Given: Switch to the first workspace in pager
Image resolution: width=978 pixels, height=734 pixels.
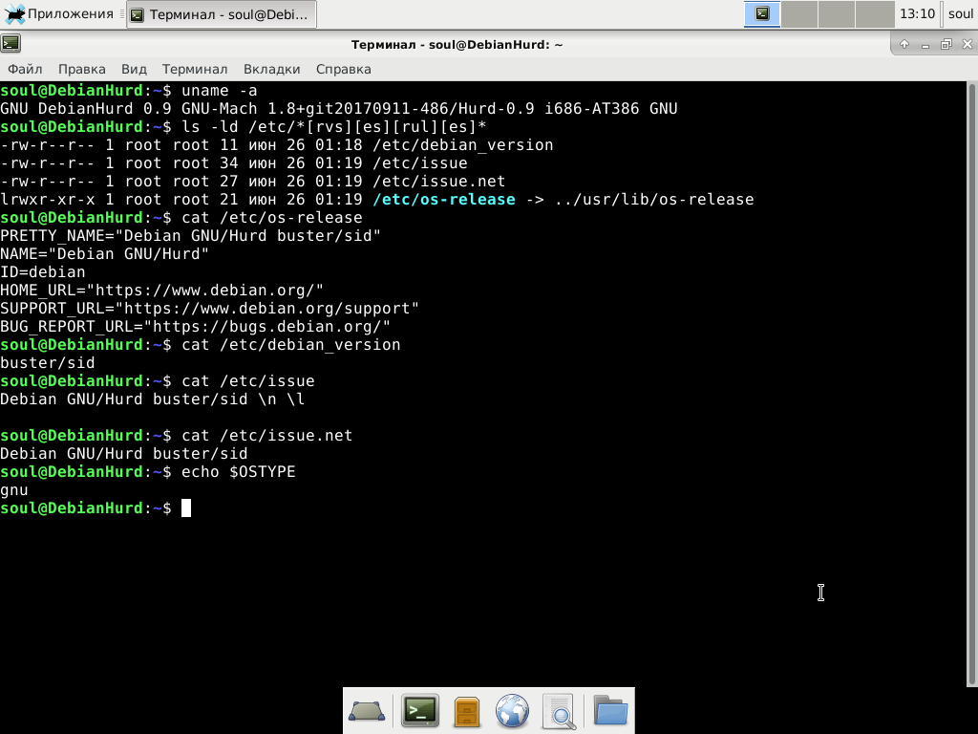Looking at the screenshot, I should click(762, 13).
